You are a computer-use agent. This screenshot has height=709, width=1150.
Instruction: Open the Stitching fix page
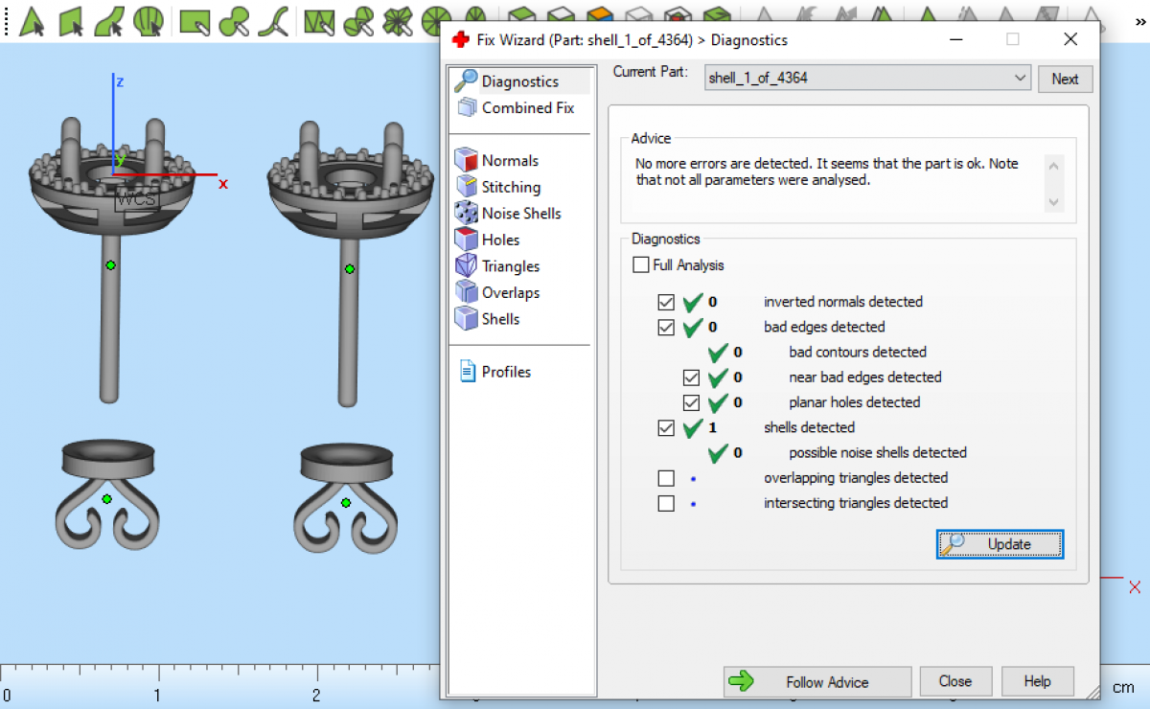coord(510,188)
